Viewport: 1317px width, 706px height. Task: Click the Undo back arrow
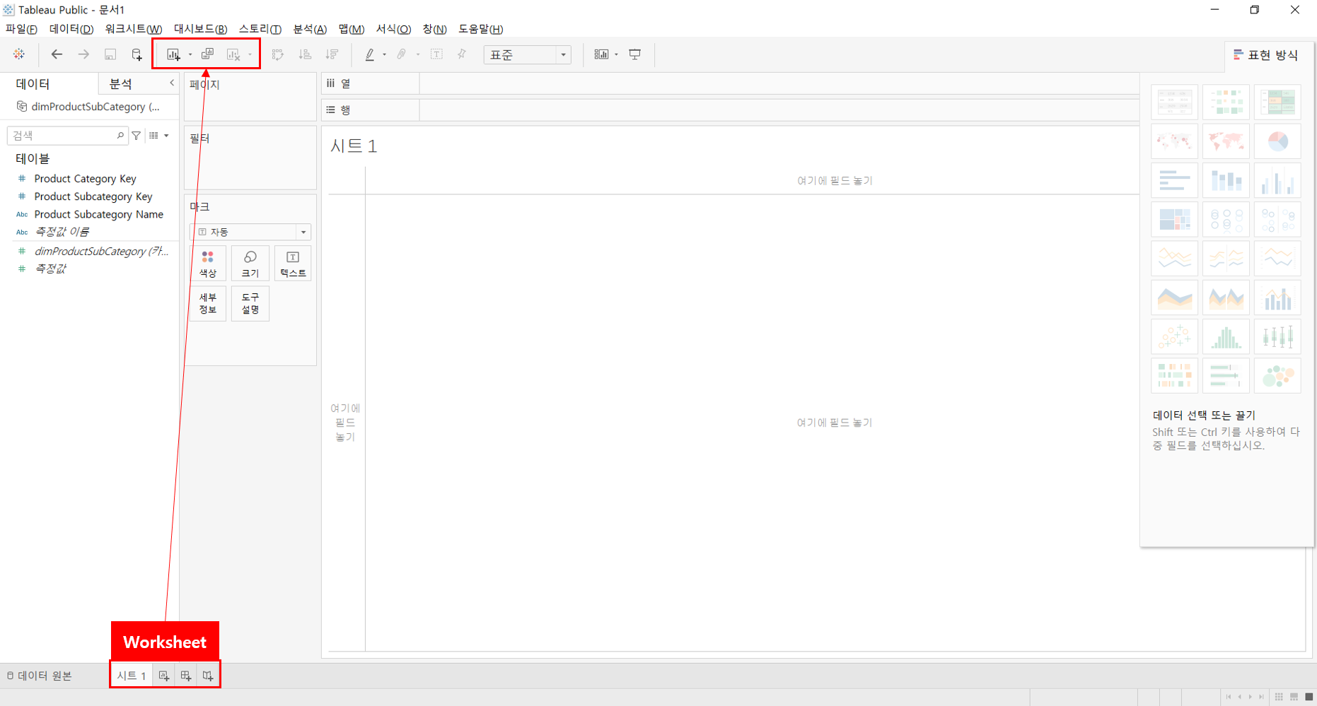click(57, 54)
